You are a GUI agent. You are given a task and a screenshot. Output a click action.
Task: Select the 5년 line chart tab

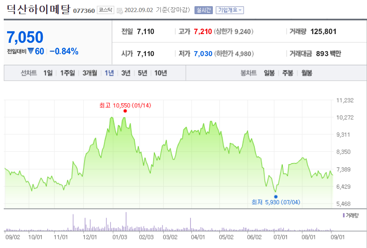point(142,73)
